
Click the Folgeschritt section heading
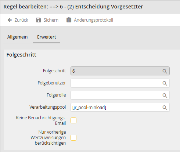21,55
